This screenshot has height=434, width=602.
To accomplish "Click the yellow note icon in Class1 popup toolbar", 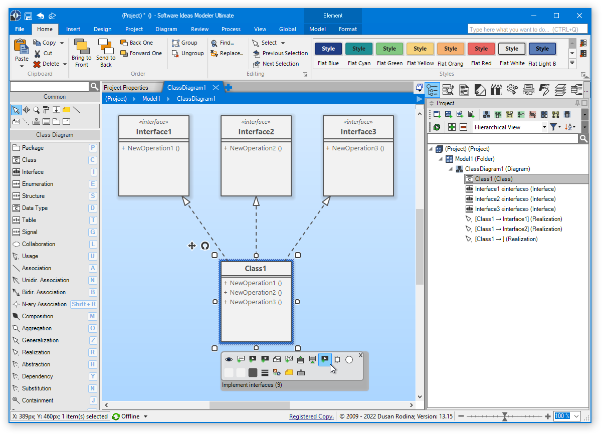I will [x=289, y=372].
